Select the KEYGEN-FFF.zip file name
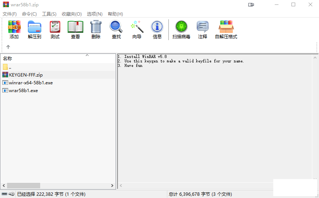319x198 pixels. coord(26,75)
